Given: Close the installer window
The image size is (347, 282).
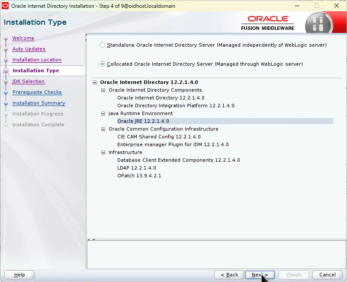Looking at the screenshot, I should pos(336,6).
